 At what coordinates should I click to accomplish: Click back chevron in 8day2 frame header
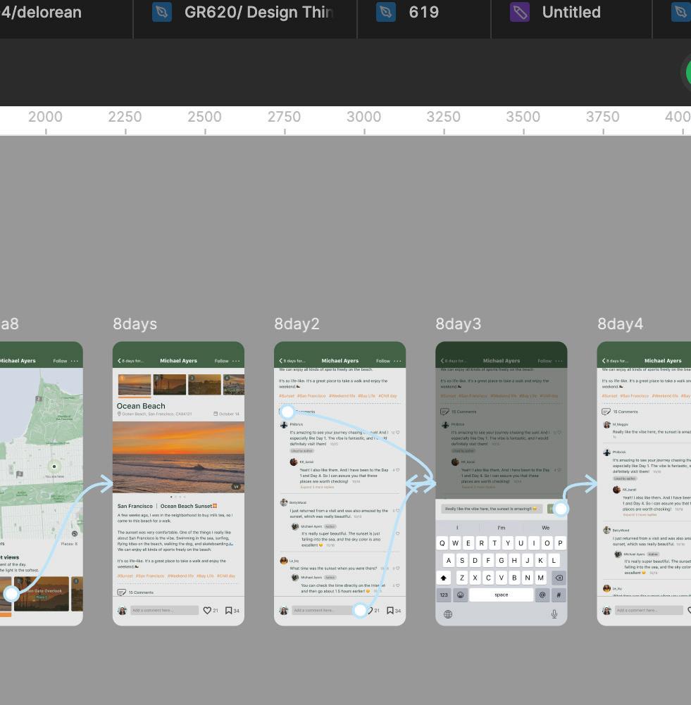click(x=281, y=361)
